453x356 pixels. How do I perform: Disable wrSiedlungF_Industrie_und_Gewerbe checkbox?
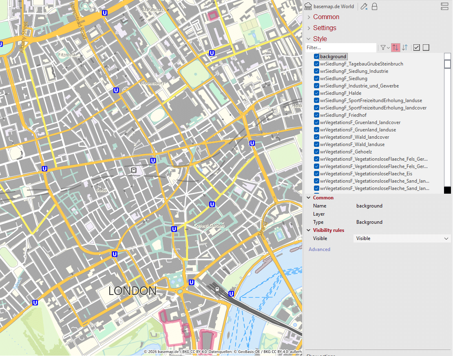tap(316, 86)
